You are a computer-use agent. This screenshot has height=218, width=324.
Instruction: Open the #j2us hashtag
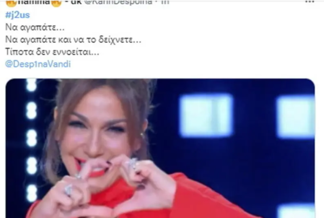[x=17, y=15]
